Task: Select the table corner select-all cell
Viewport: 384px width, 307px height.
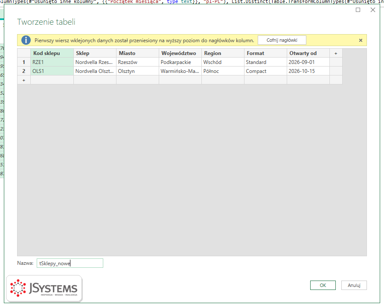Action: (x=24, y=53)
